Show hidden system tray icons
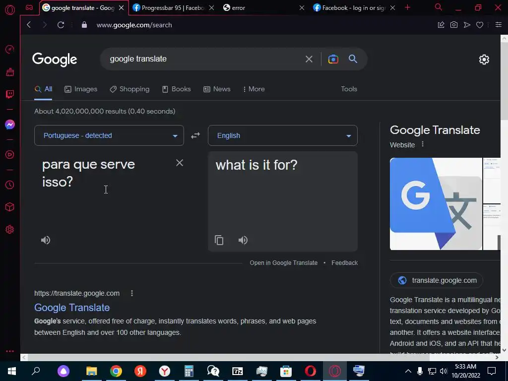This screenshot has width=508, height=381. click(408, 371)
